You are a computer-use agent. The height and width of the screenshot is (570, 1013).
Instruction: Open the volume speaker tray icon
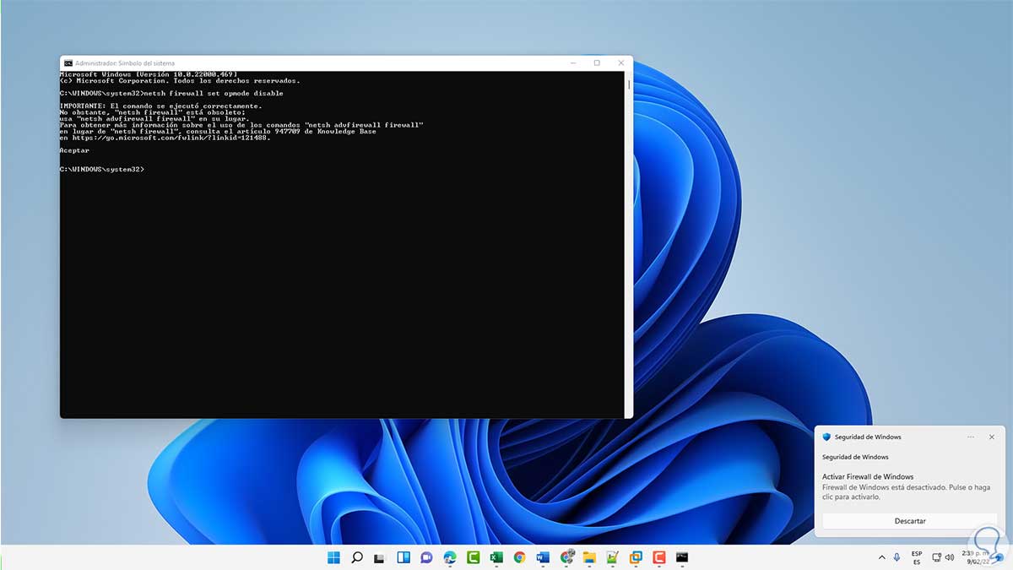[951, 557]
